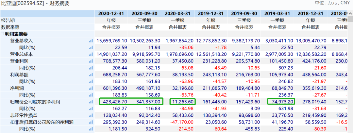Open chart icon for 利润总额 同比(%) row
The image size is (353, 133).
click(x=91, y=81)
